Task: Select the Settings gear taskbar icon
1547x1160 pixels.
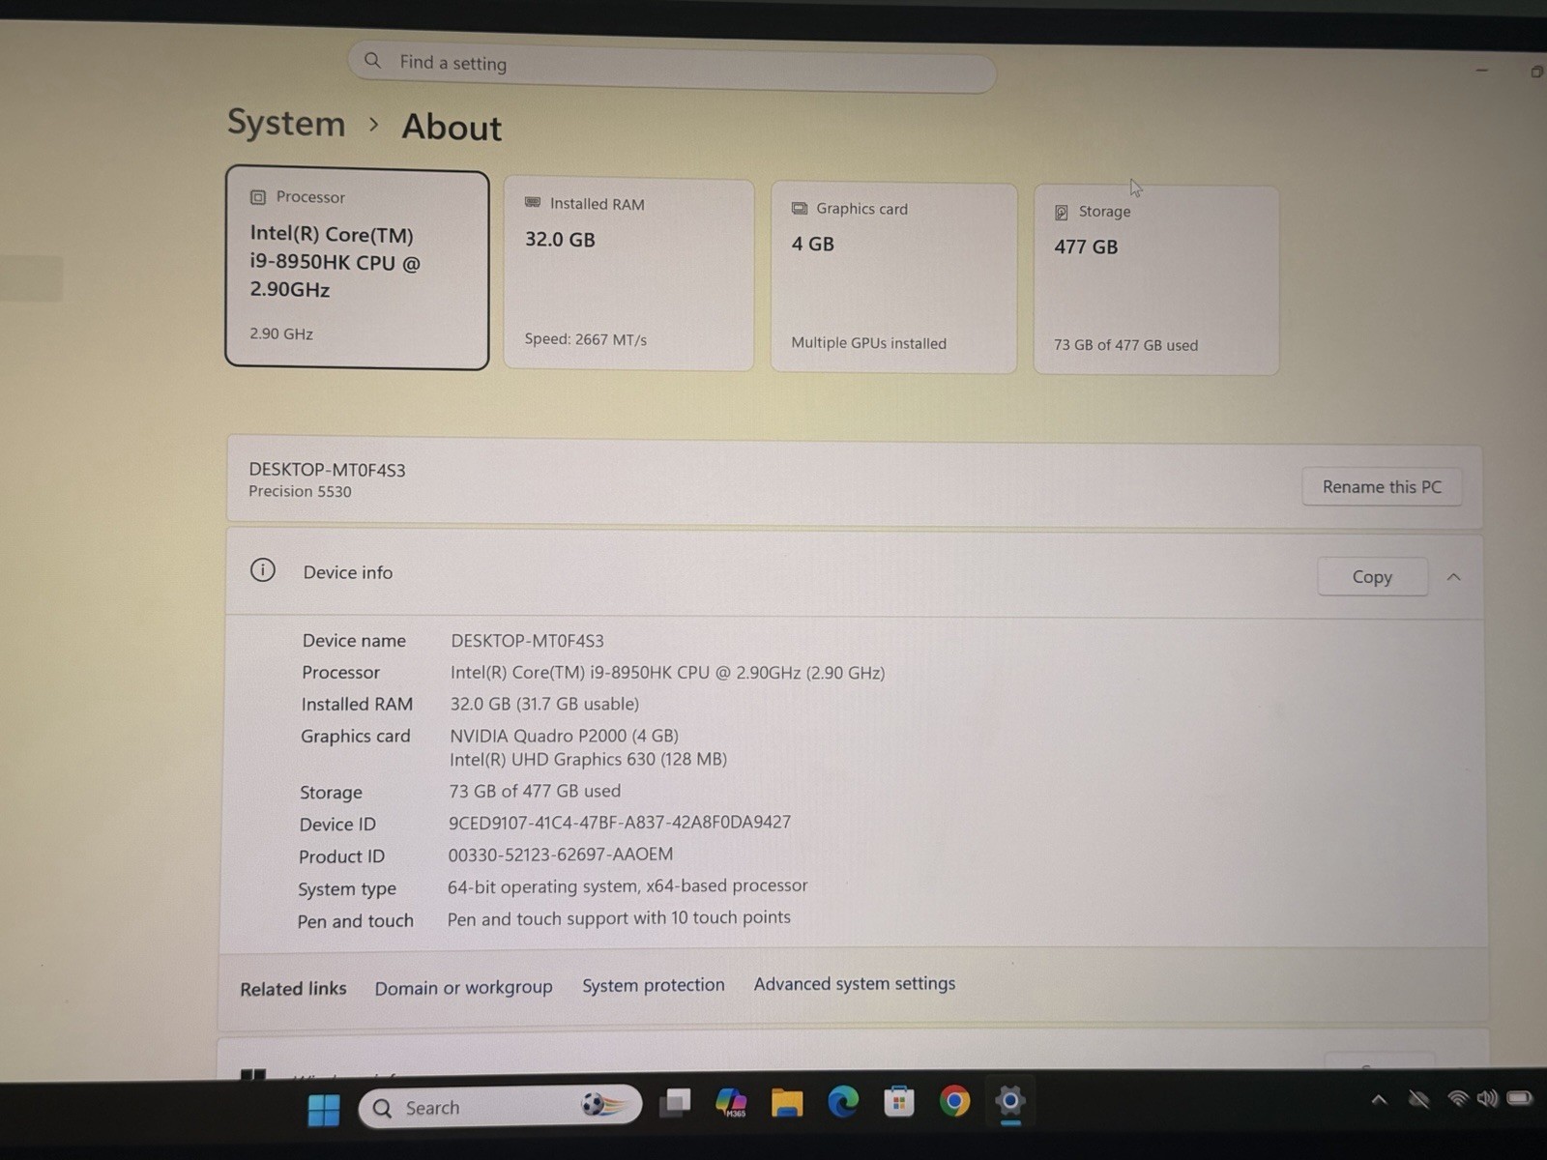Action: pos(1009,1100)
